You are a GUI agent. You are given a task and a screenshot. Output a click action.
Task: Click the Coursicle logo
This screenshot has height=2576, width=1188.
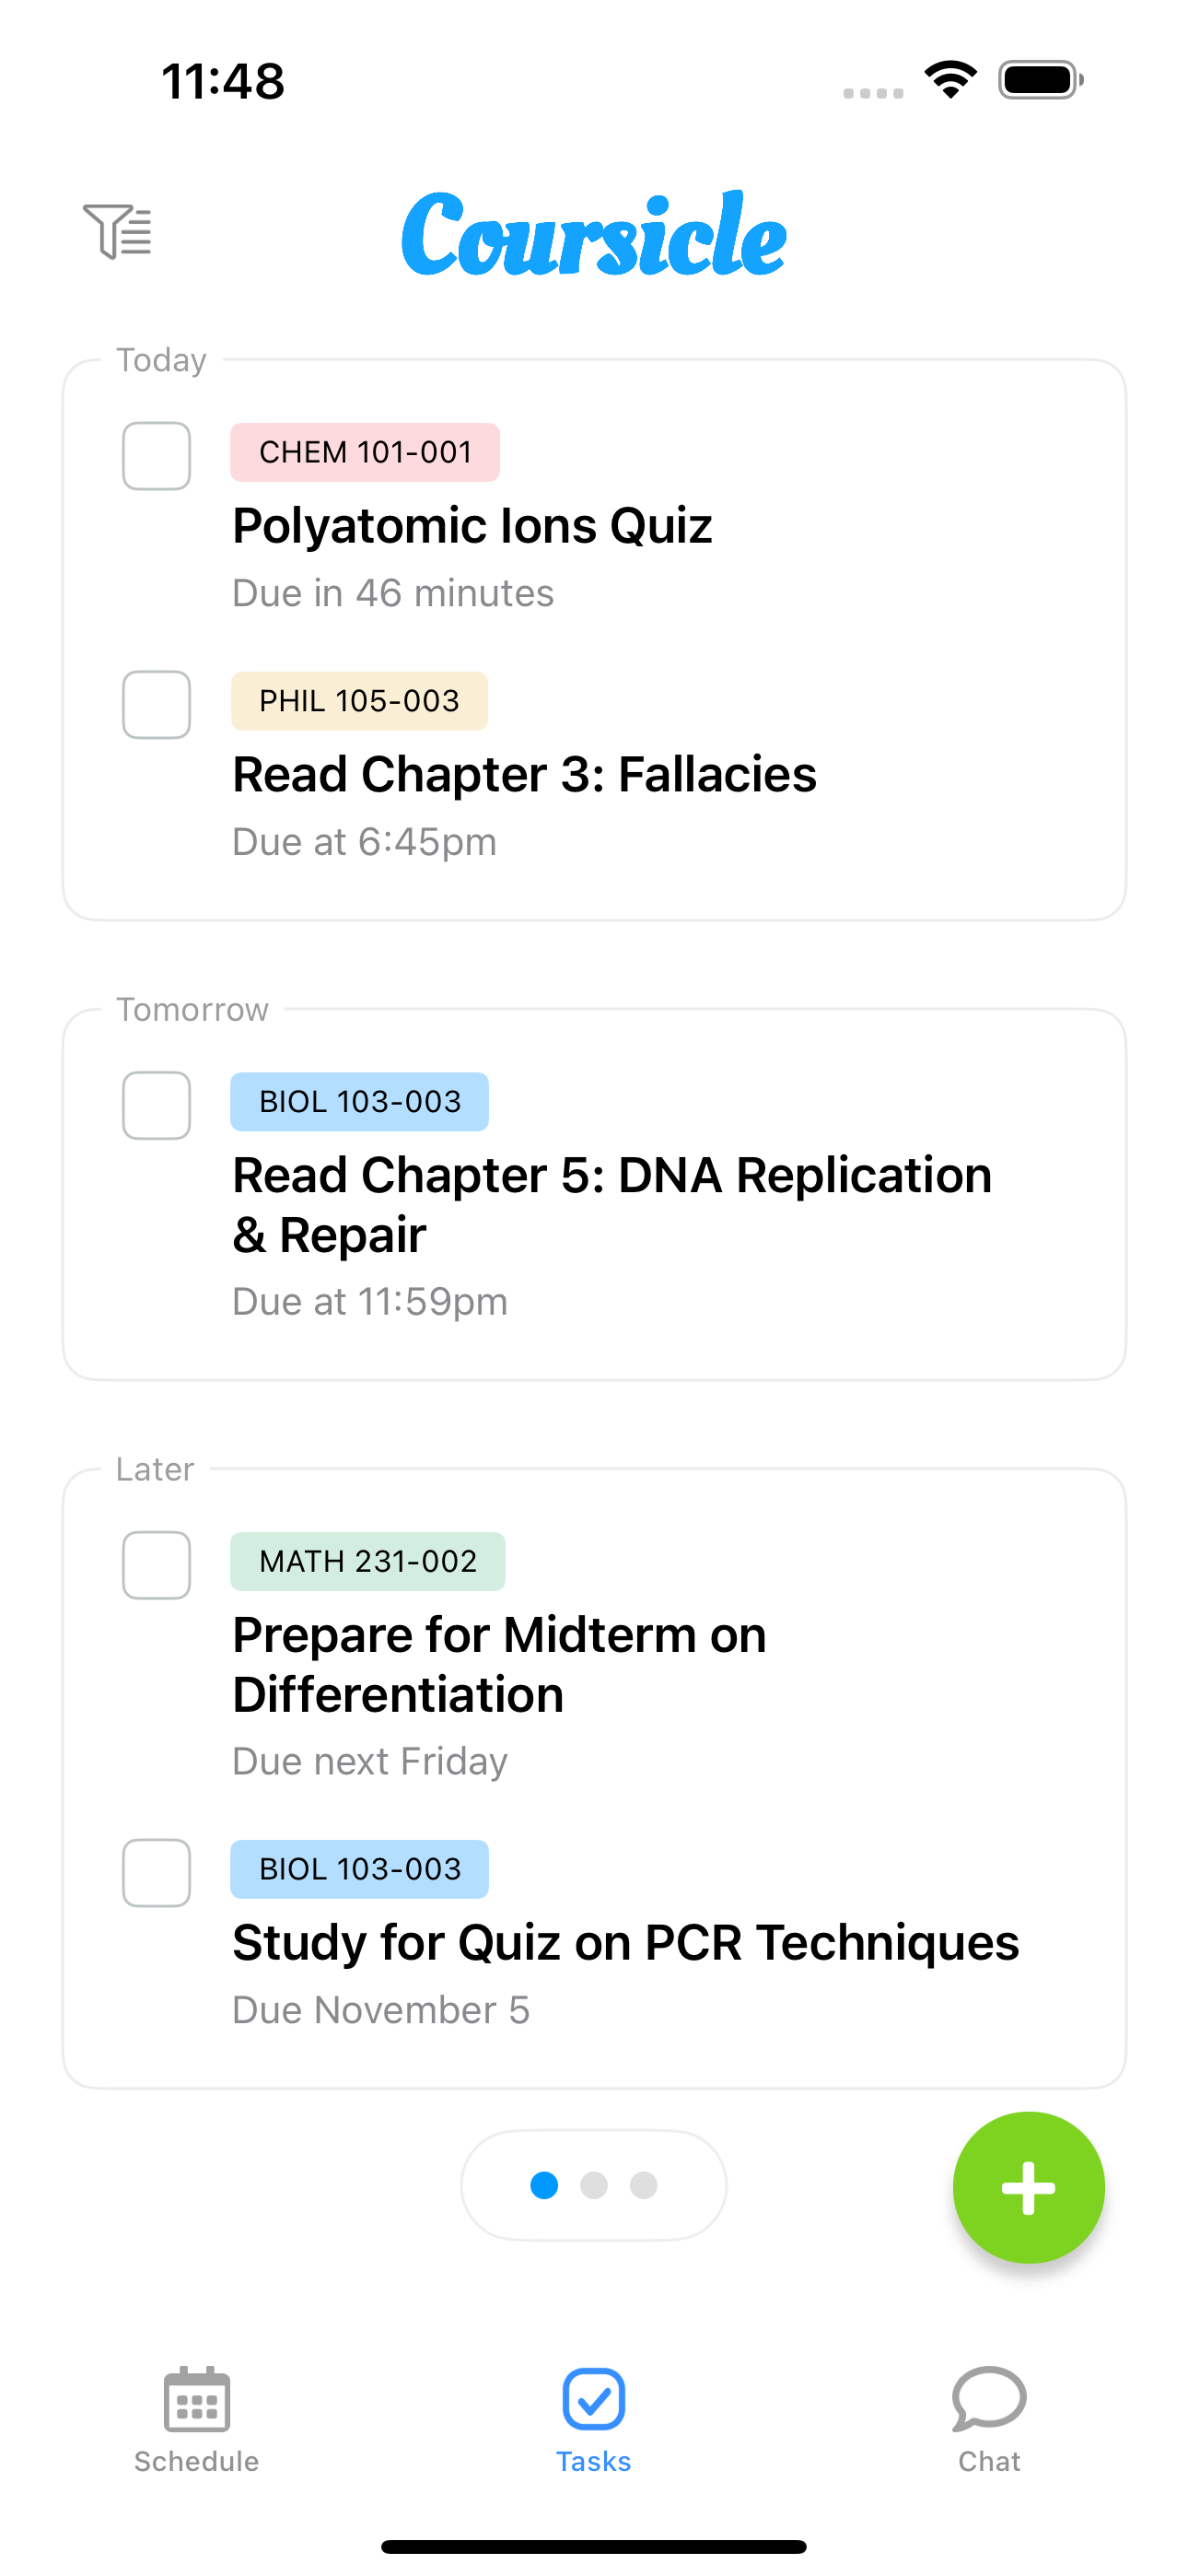point(594,235)
